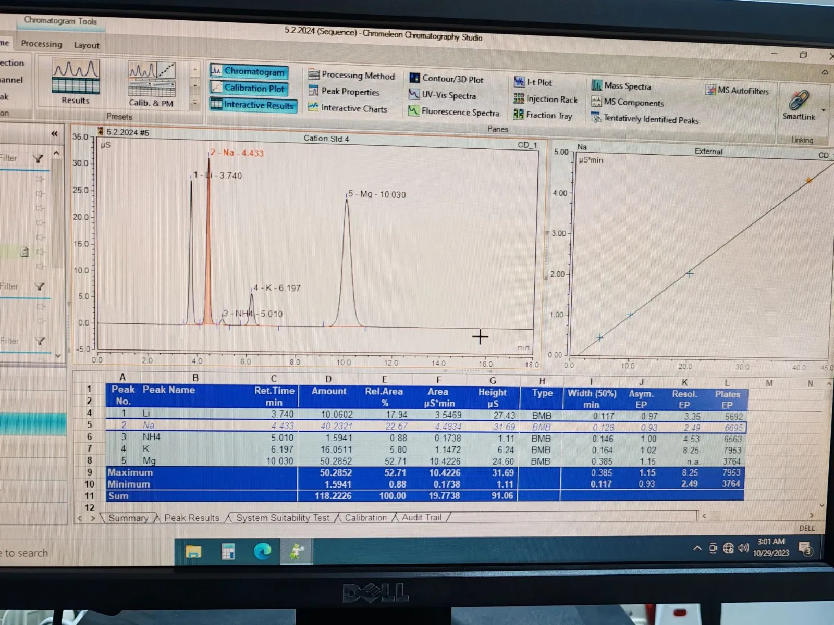834x625 pixels.
Task: Open the UV-Vis Spectra pane
Action: pyautogui.click(x=443, y=95)
